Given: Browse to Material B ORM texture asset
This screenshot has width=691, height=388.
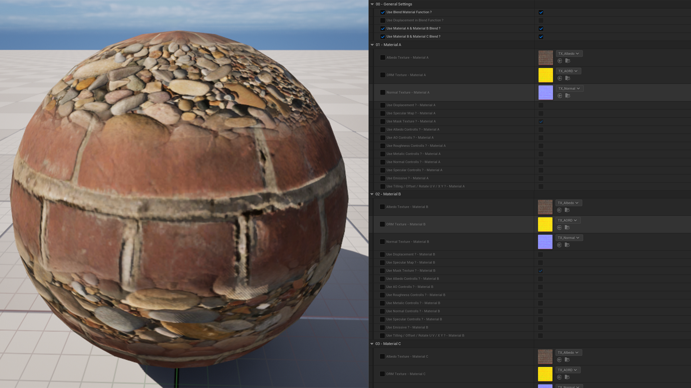Looking at the screenshot, I should coord(567,227).
